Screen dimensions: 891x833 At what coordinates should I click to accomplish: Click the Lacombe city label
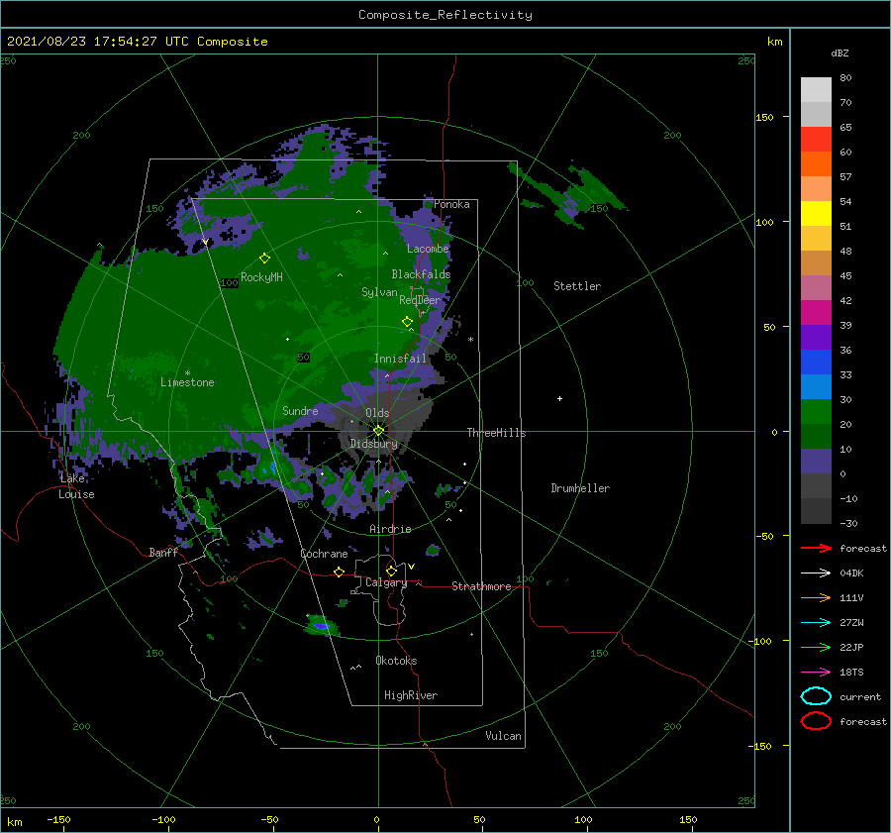[x=428, y=249]
